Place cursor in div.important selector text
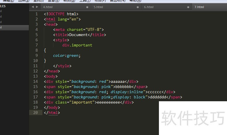This screenshot has height=135, width=227. click(77, 45)
